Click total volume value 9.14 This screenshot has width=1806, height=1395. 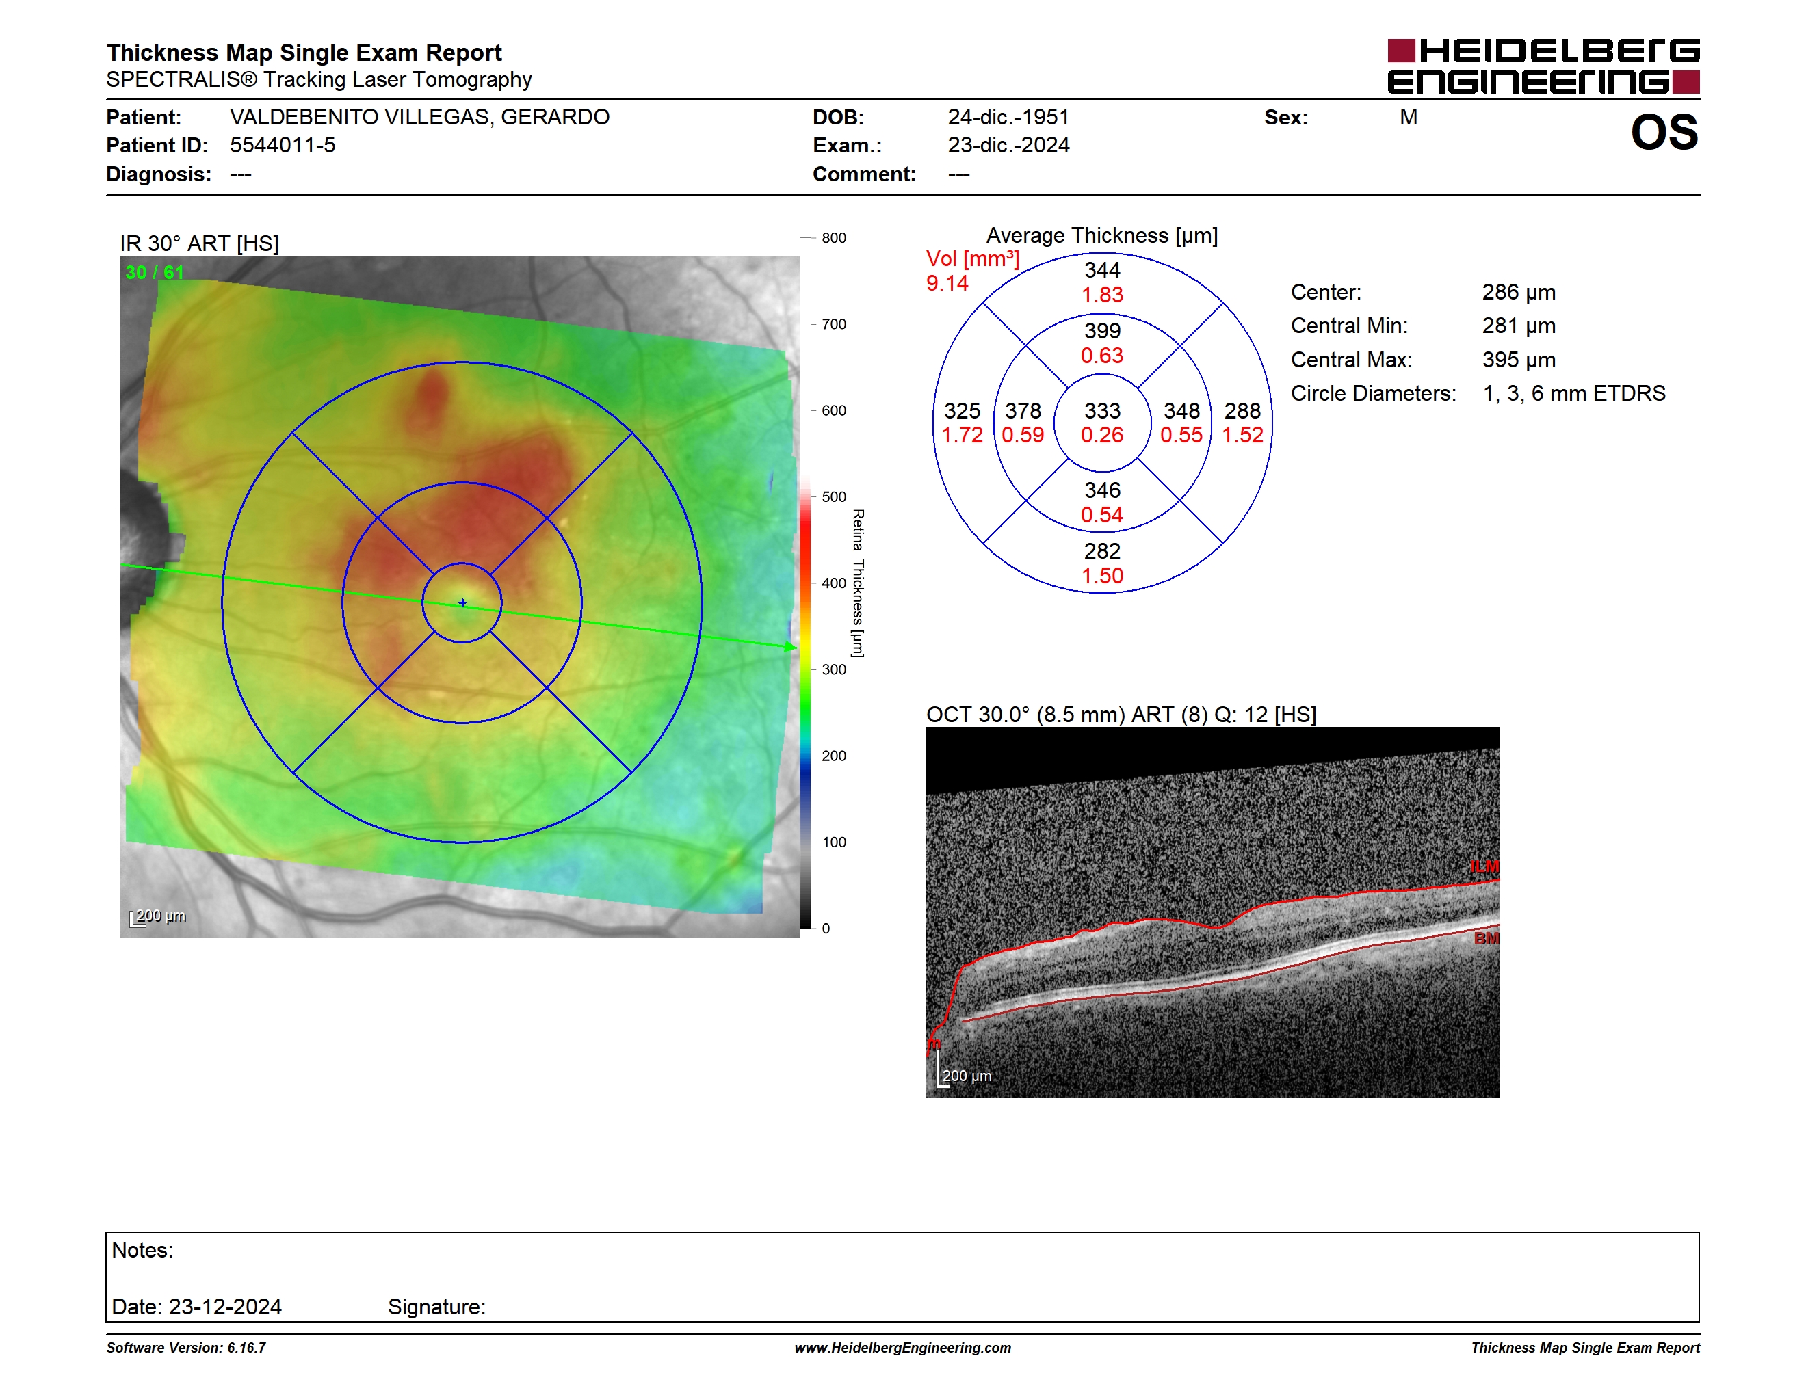point(947,284)
